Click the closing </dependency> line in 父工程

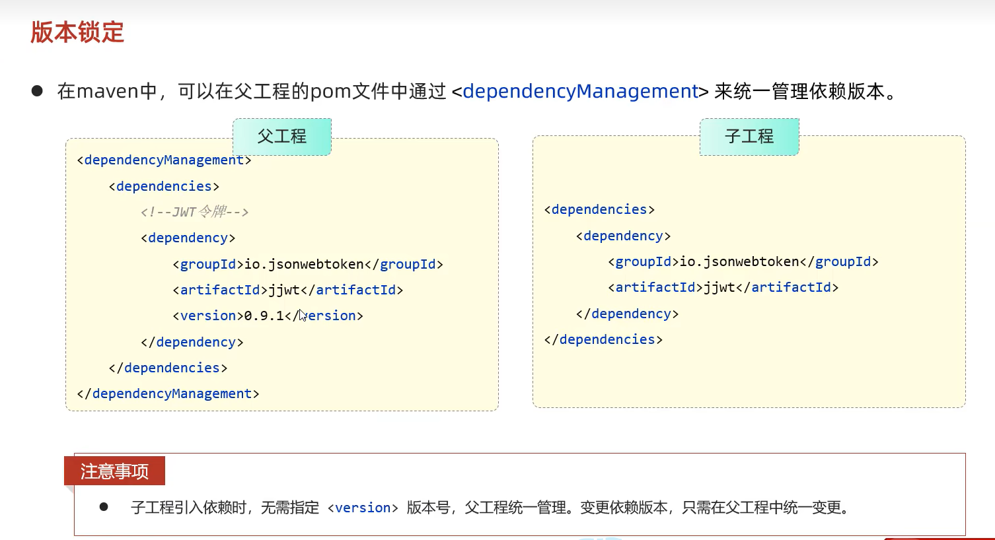(x=192, y=342)
